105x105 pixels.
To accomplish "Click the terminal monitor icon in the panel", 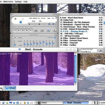I will (11, 103).
